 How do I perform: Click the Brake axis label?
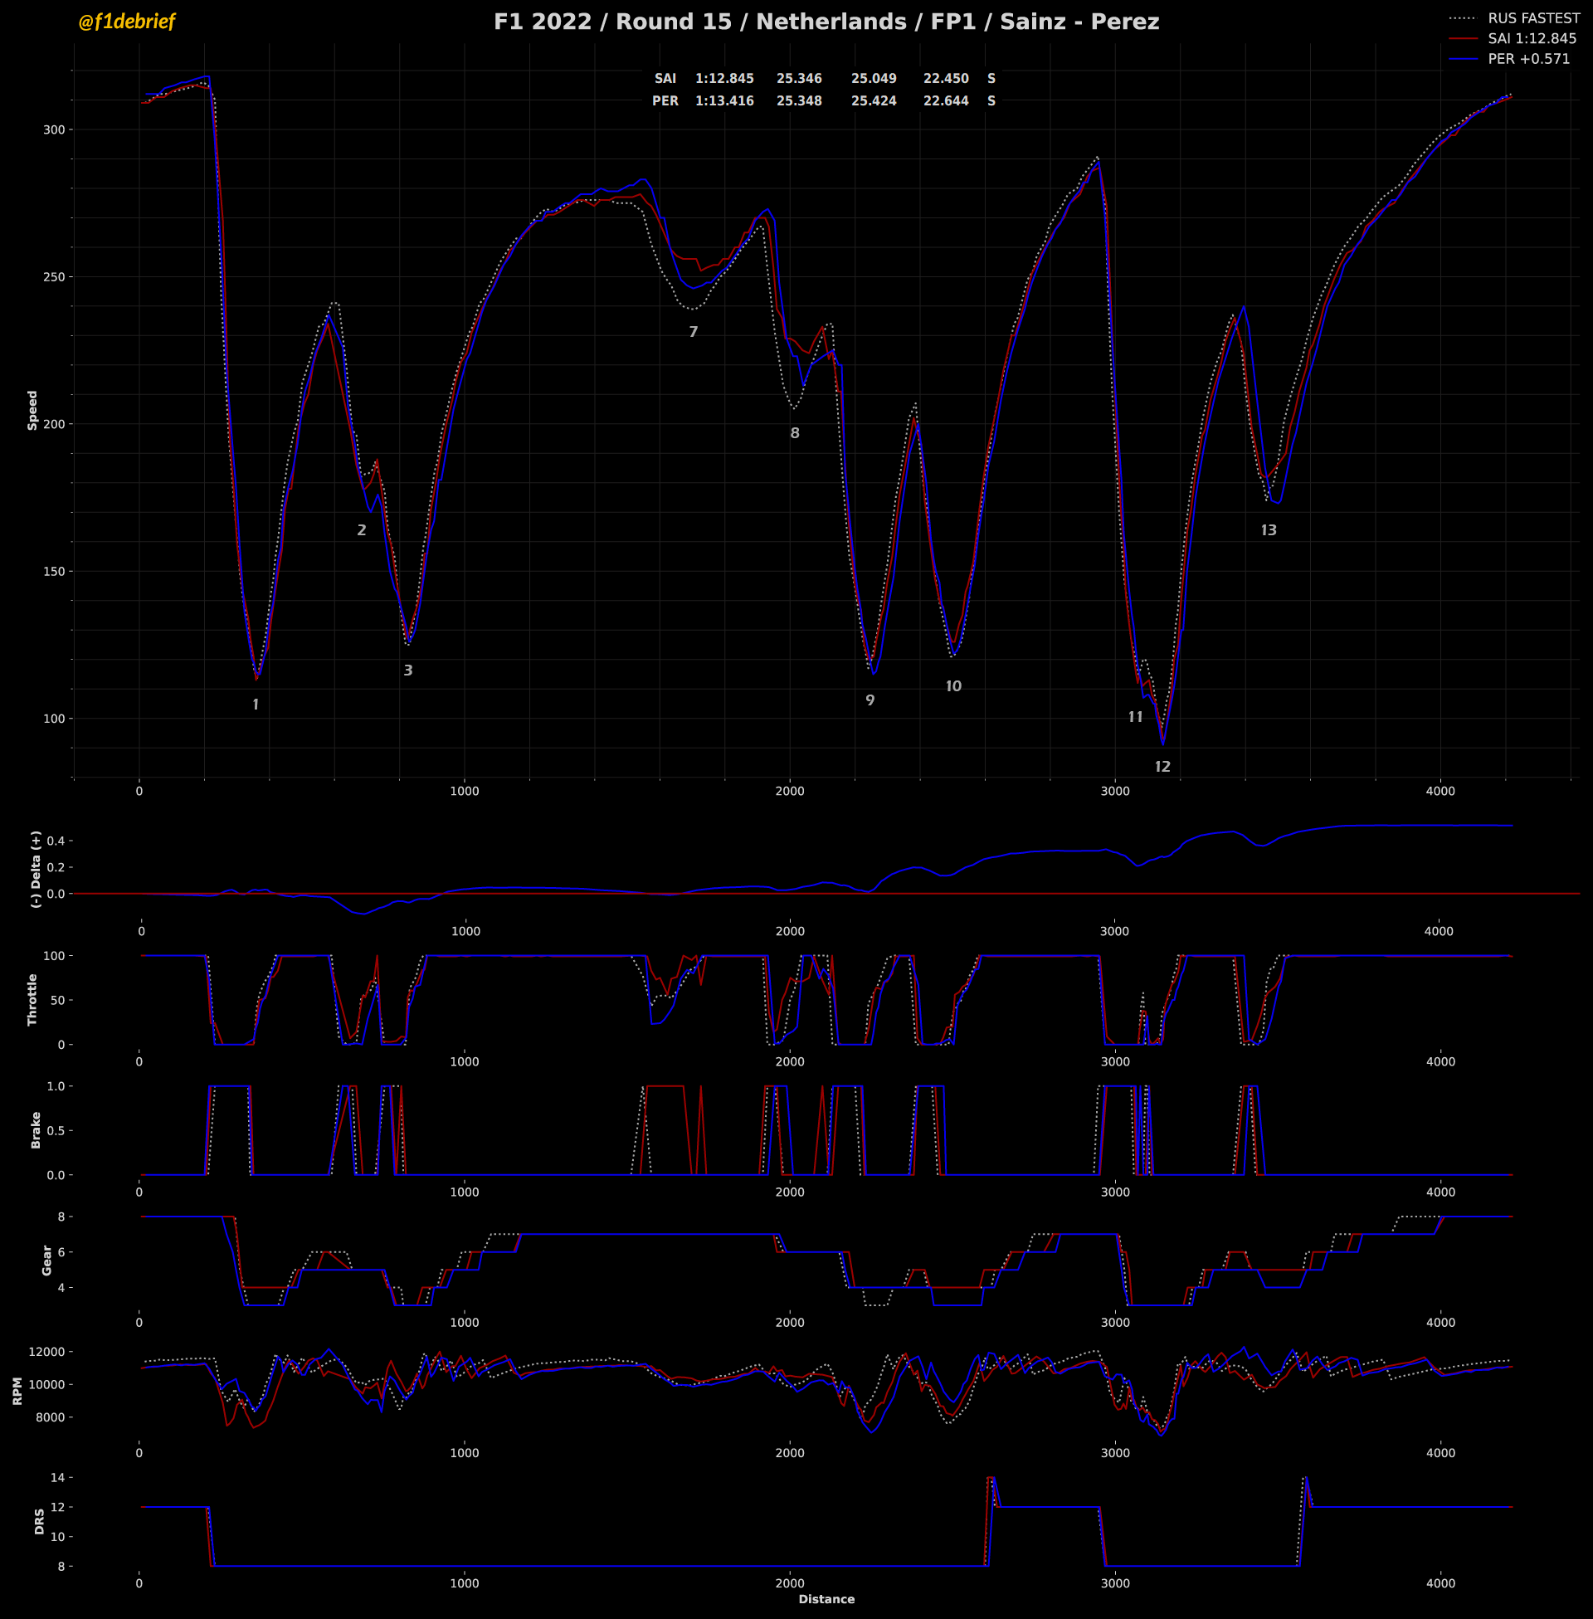tap(36, 1129)
